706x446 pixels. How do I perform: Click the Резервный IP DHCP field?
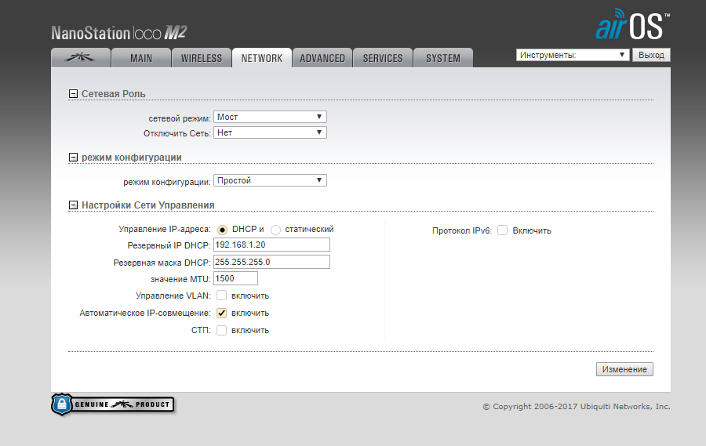point(271,245)
